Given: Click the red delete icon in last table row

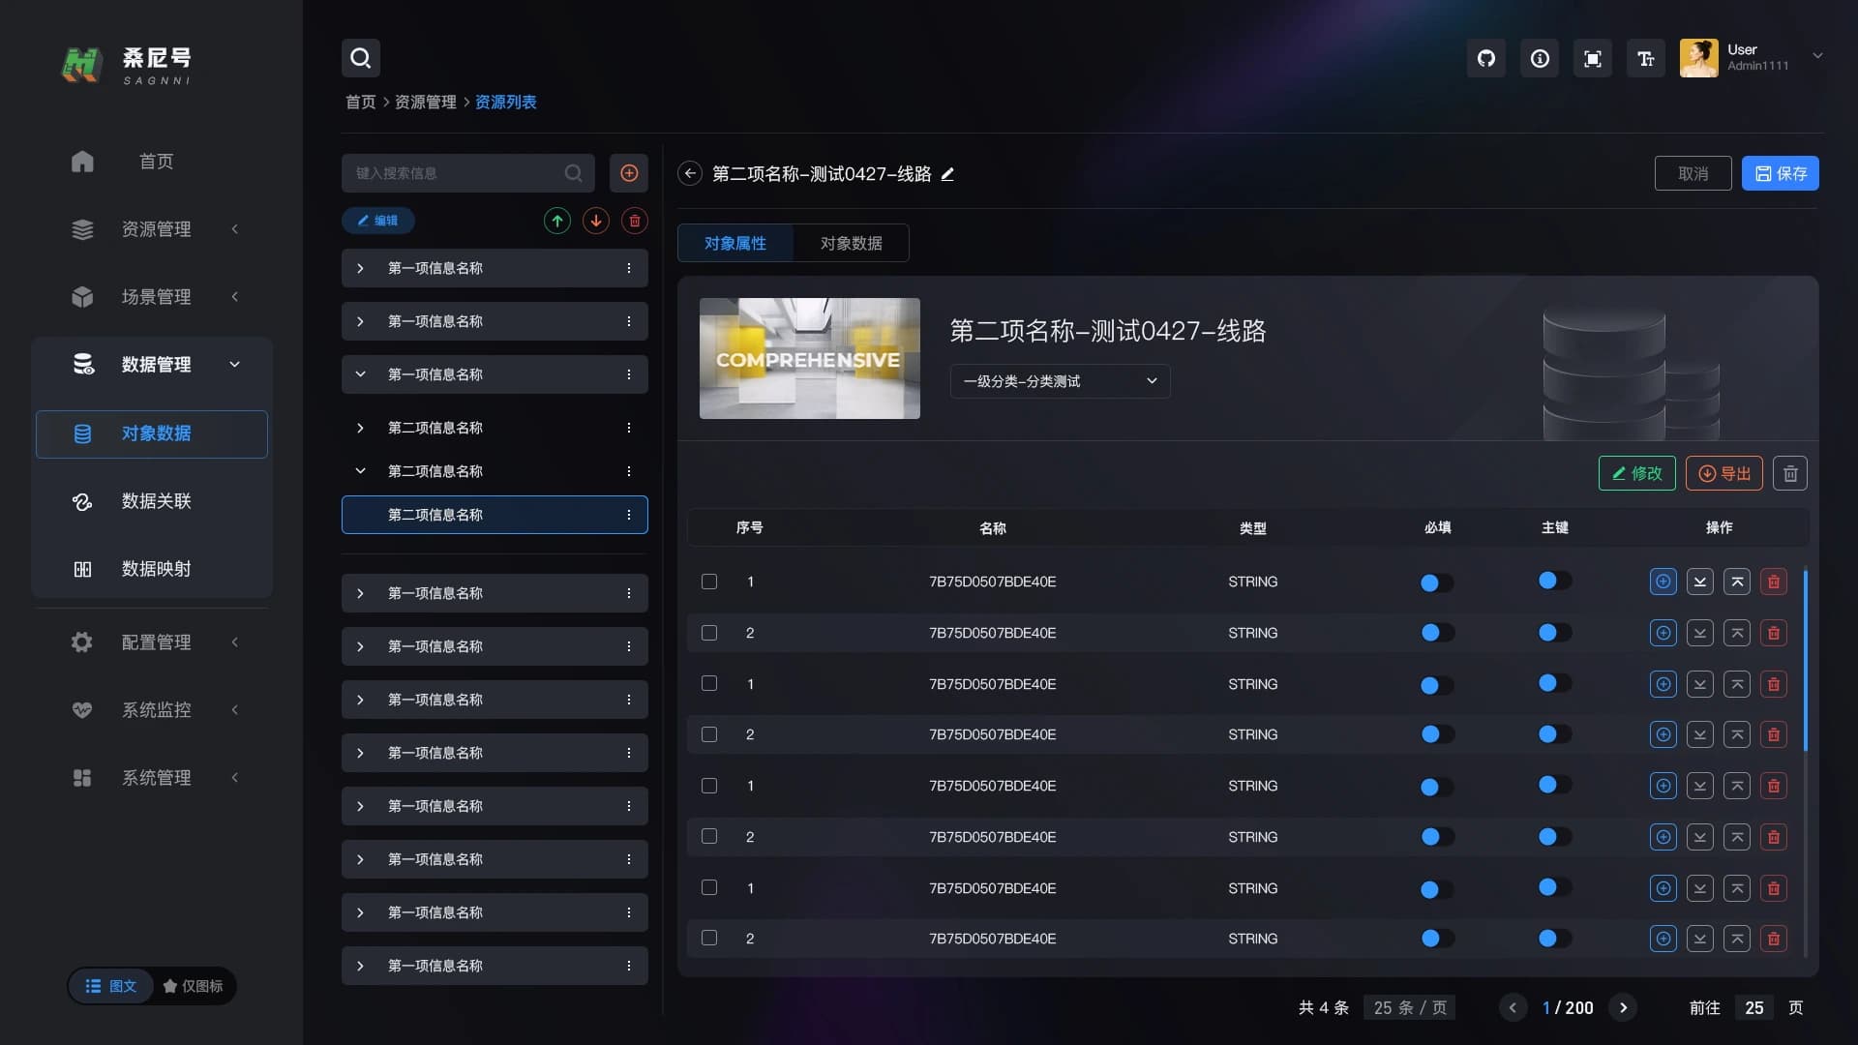Looking at the screenshot, I should click(x=1774, y=939).
